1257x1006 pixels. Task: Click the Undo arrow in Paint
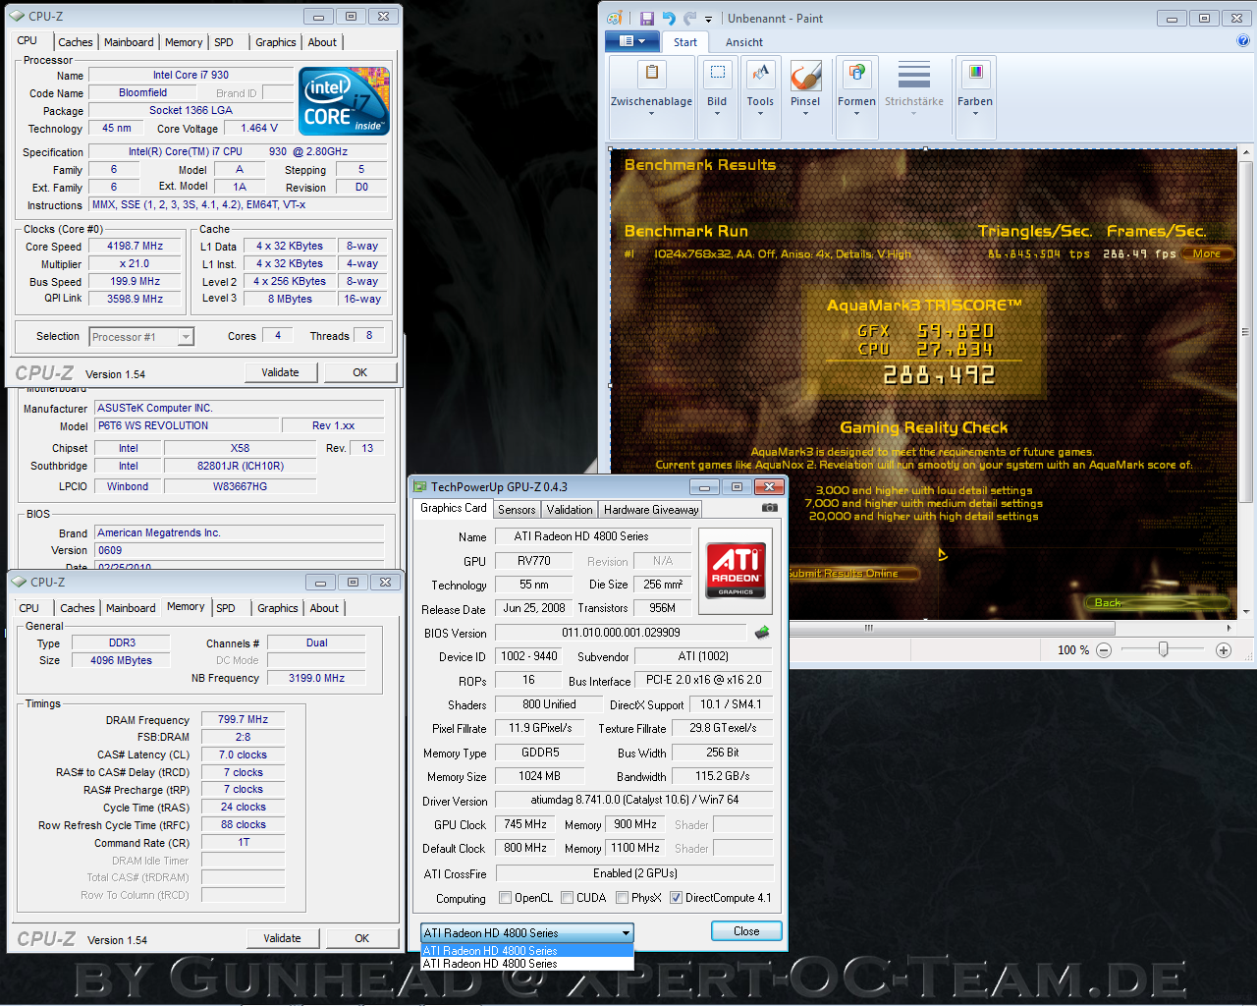tap(669, 18)
